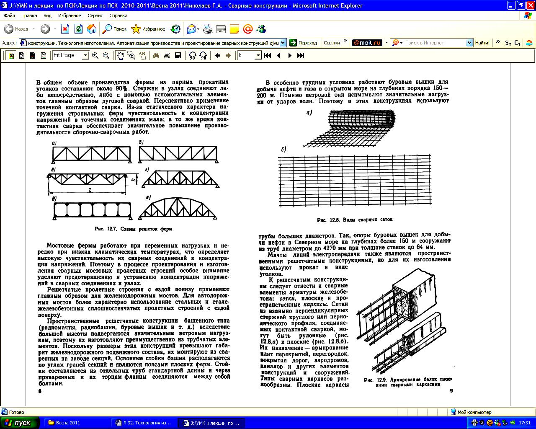Click the weather icon in Mail.ru toolbar
The image size is (536, 429).
[529, 43]
